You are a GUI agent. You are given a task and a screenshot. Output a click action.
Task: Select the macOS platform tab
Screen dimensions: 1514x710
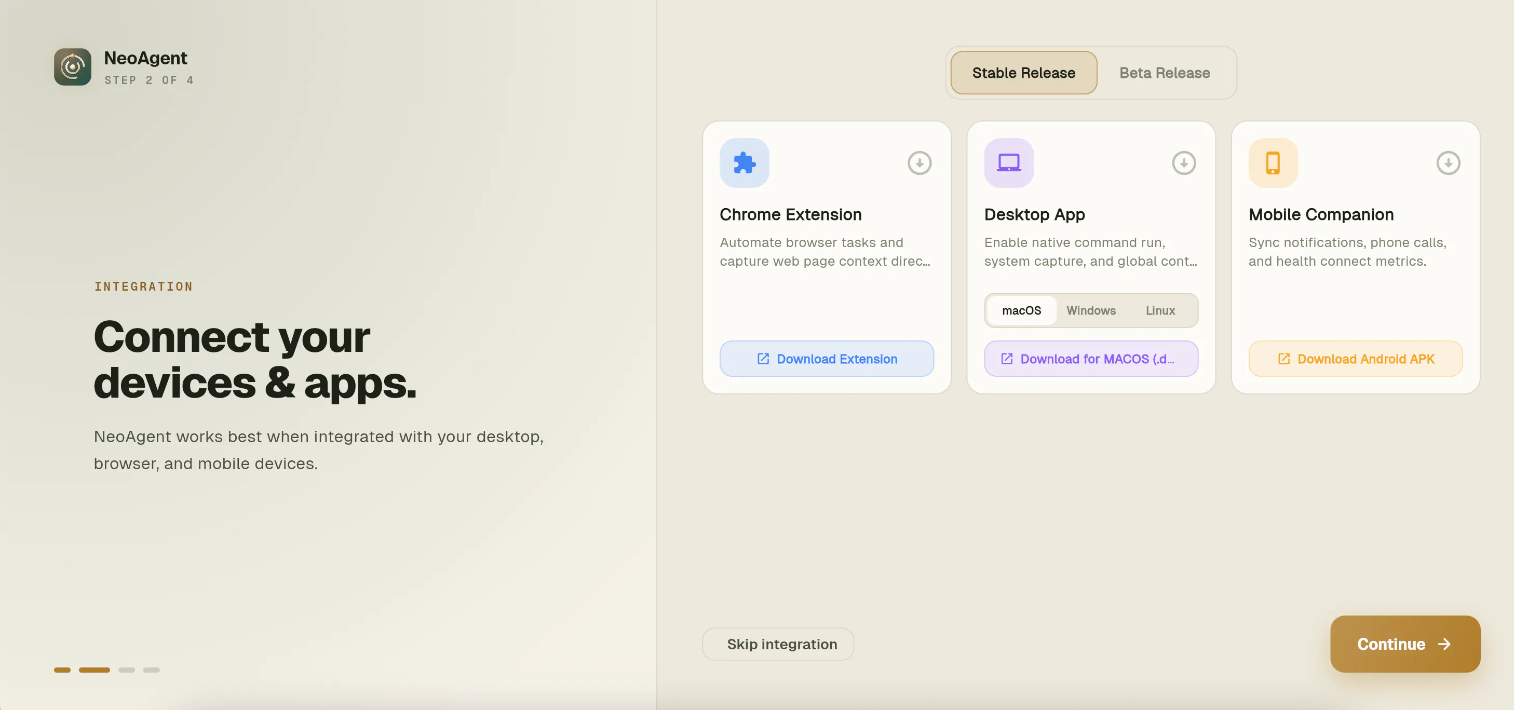[x=1021, y=310]
